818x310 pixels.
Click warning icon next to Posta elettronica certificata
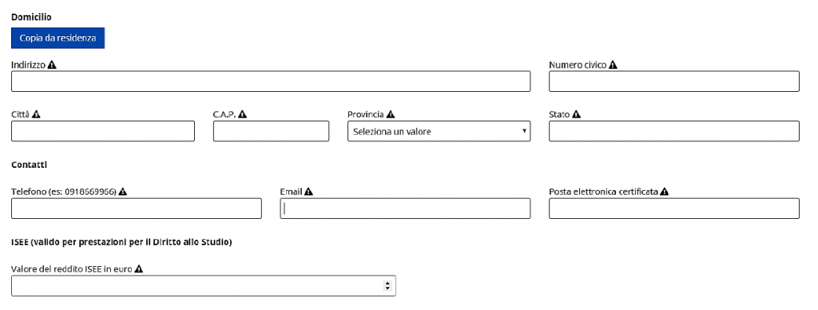pyautogui.click(x=664, y=192)
